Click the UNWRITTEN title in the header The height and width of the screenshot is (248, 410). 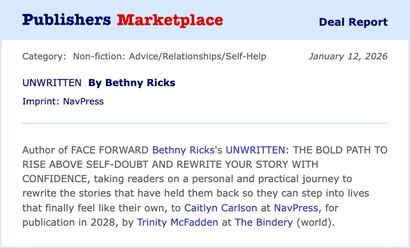pyautogui.click(x=52, y=83)
